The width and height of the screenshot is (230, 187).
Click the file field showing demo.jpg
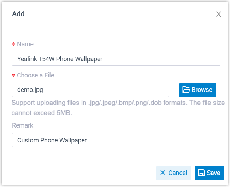90,90
